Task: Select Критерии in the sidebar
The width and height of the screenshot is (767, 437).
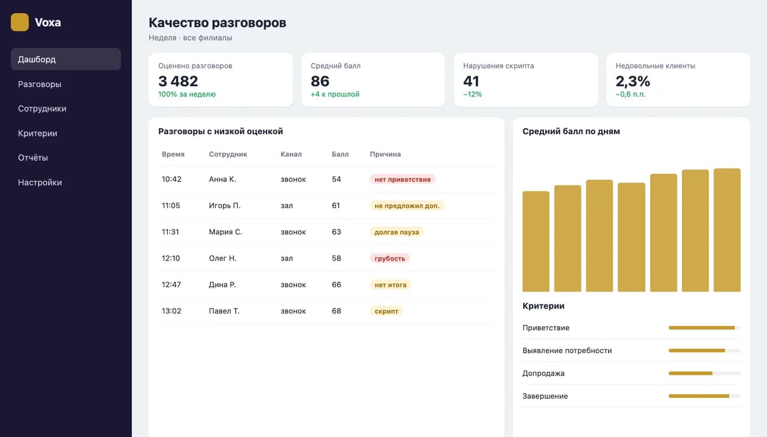Action: click(66, 133)
